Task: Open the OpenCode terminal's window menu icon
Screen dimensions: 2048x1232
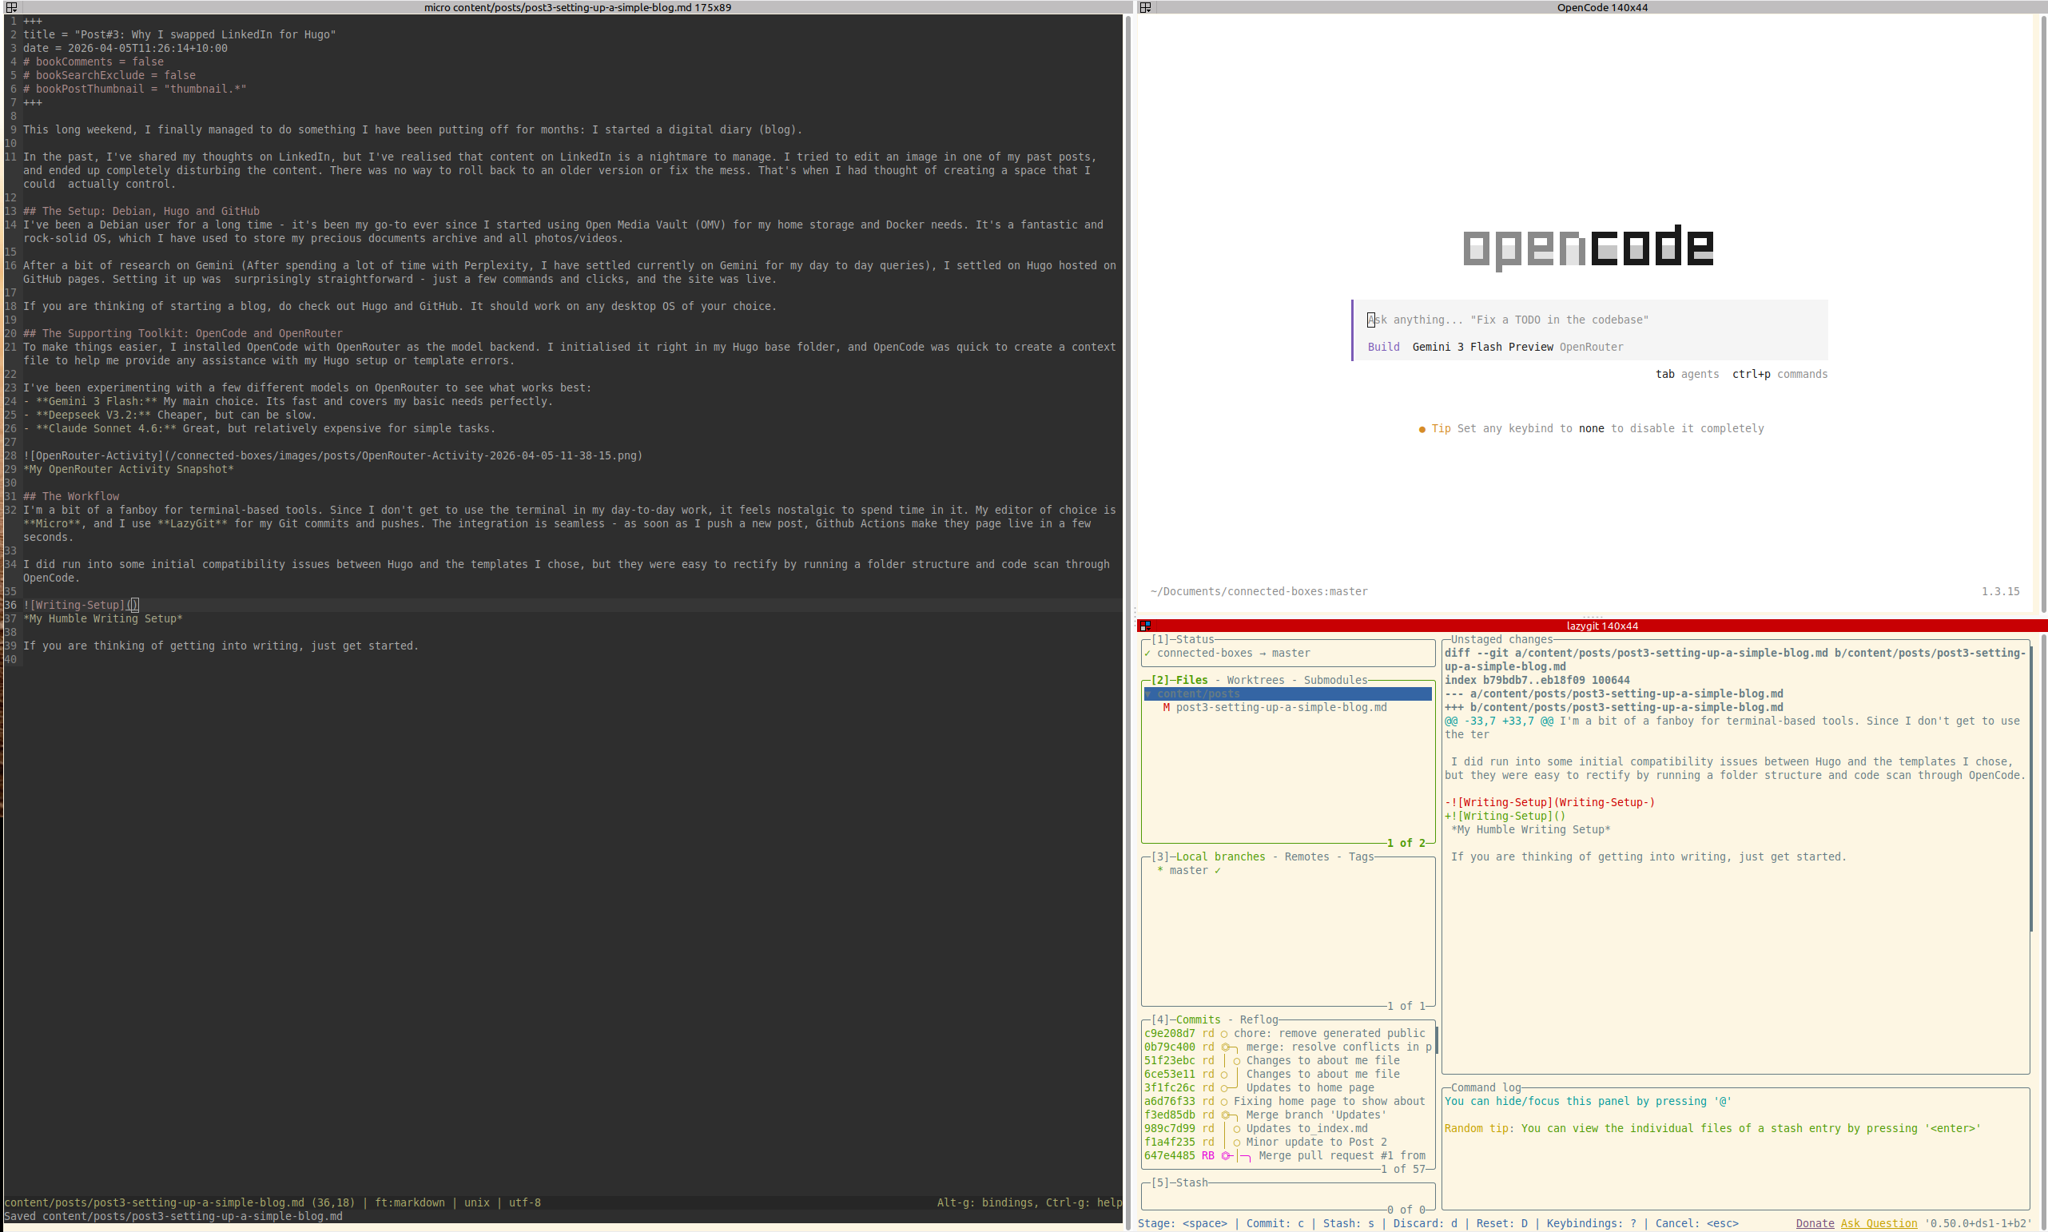Action: pyautogui.click(x=1146, y=7)
